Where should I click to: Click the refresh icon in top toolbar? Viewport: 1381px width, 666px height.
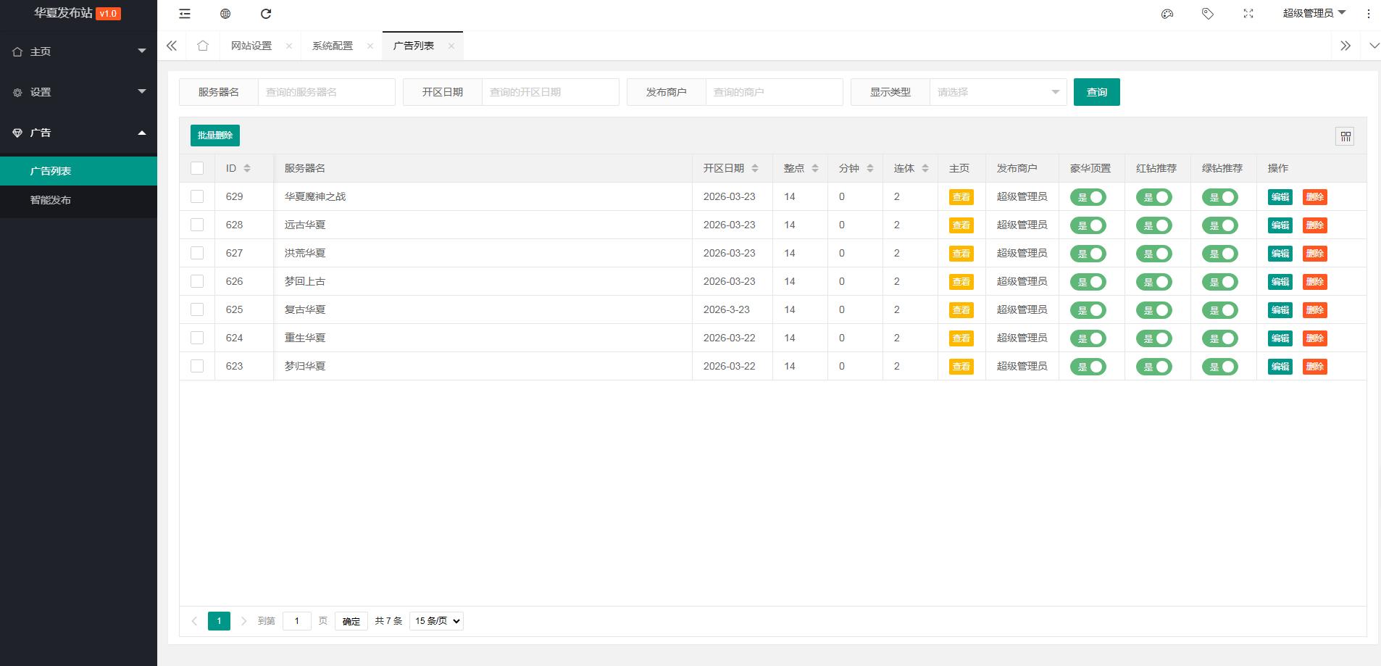tap(266, 14)
